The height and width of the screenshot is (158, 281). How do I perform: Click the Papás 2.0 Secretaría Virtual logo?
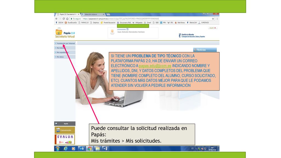65,33
